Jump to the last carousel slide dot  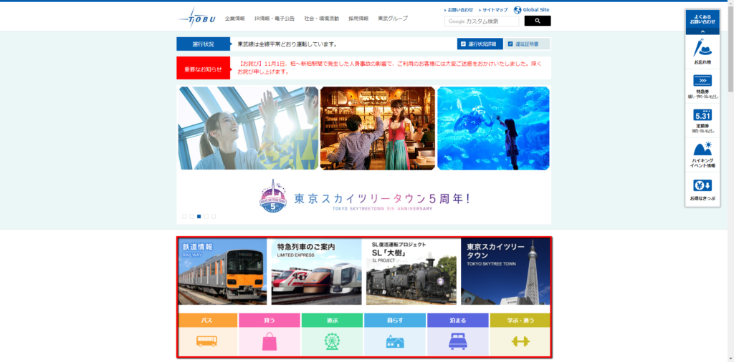click(x=213, y=216)
